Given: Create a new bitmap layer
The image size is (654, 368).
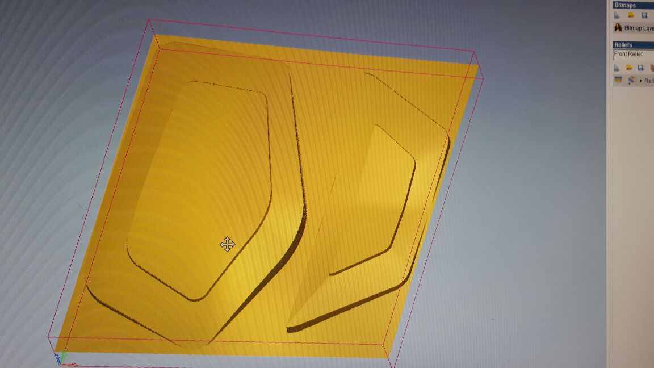Looking at the screenshot, I should pyautogui.click(x=617, y=15).
